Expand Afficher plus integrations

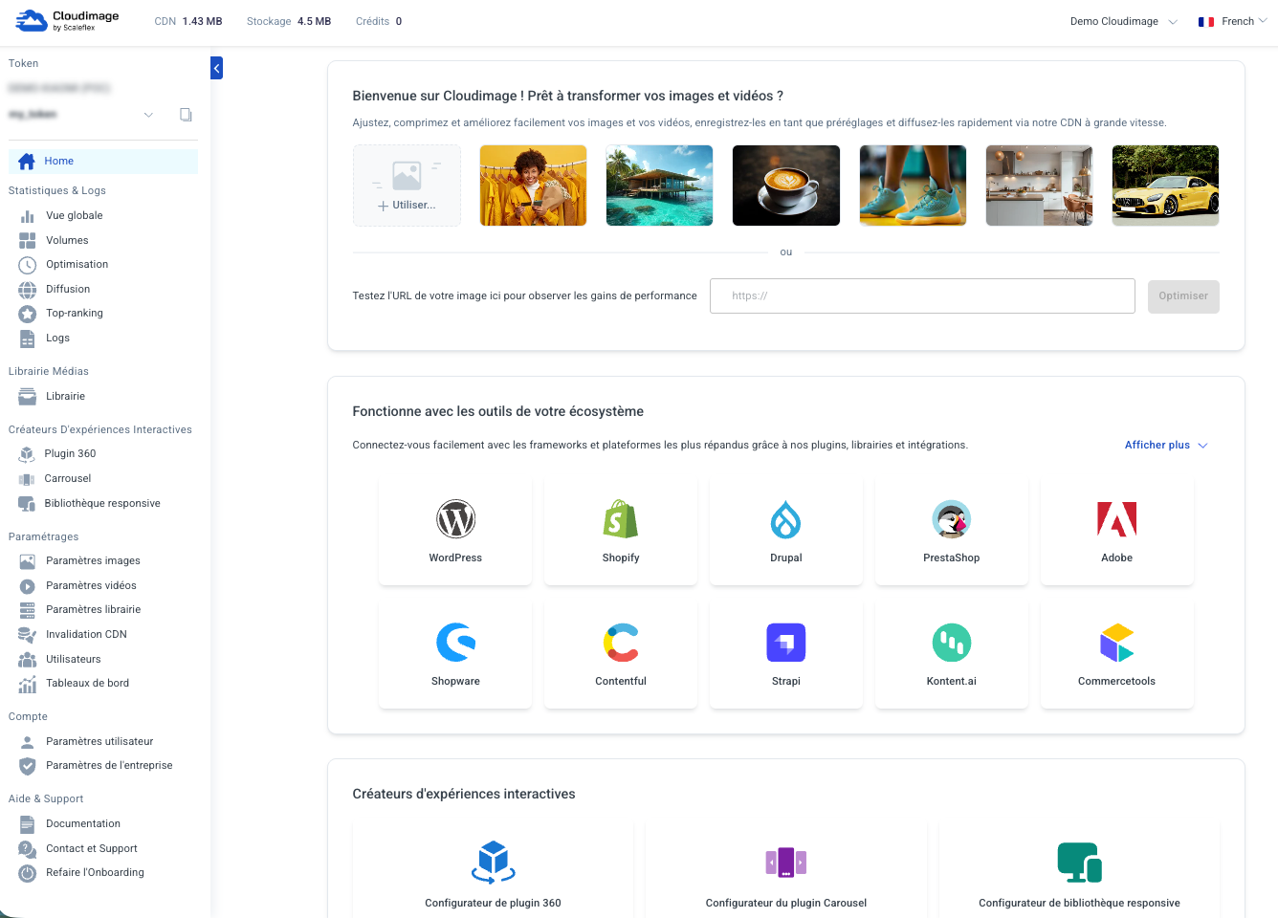click(1166, 446)
